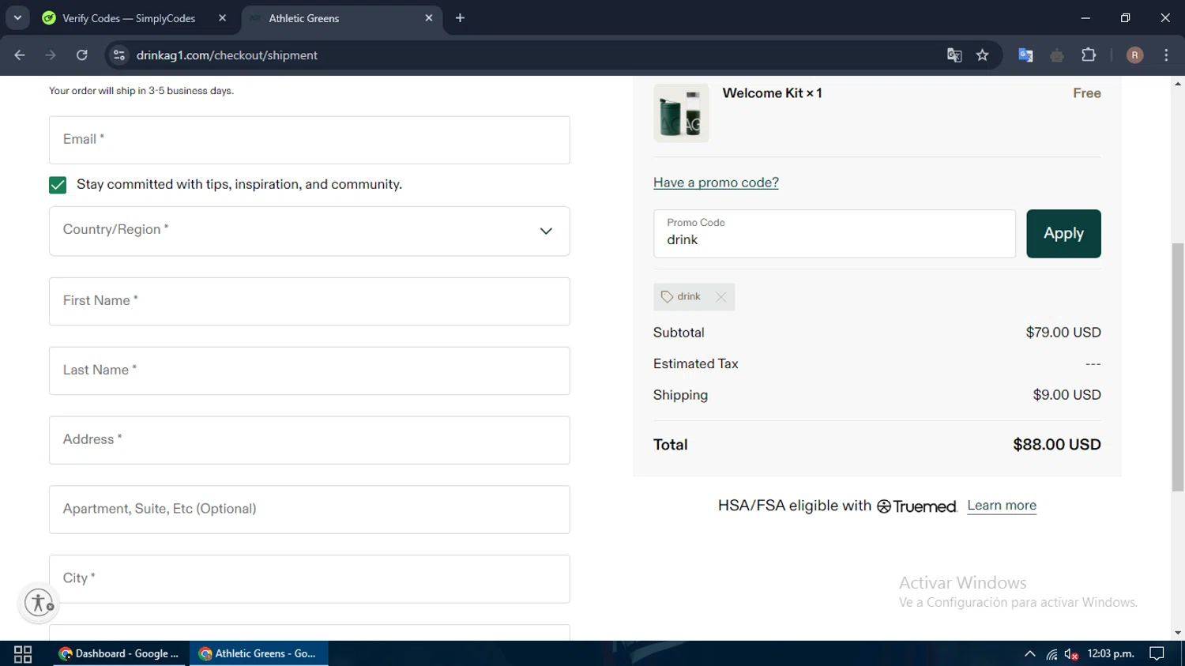This screenshot has height=666, width=1185.
Task: Open the Chrome profile avatar
Action: click(x=1134, y=55)
